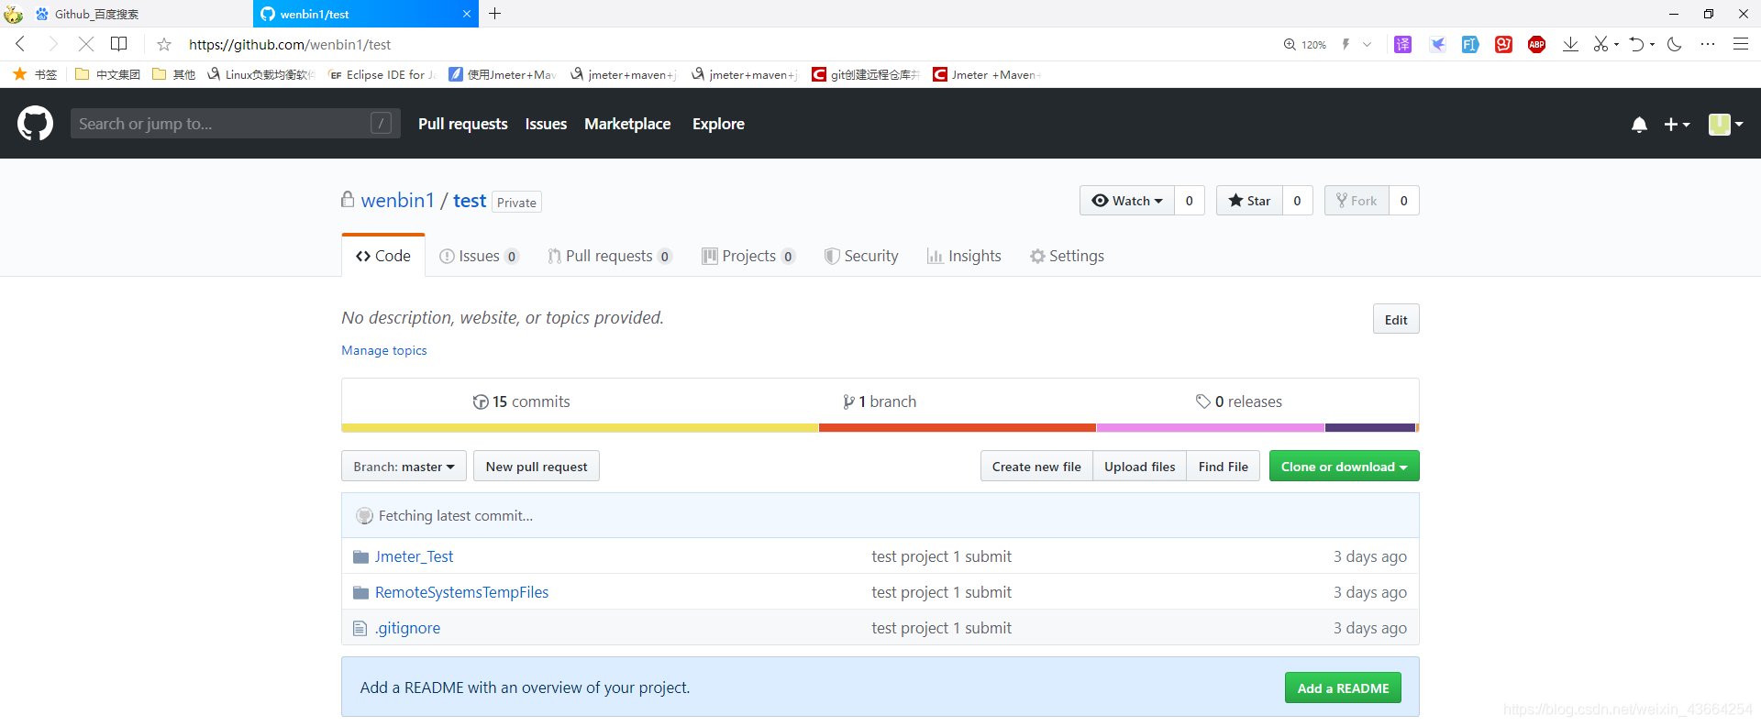Screen dimensions: 1761x726
Task: Open the browser downloads arrow icon
Action: tap(1570, 44)
